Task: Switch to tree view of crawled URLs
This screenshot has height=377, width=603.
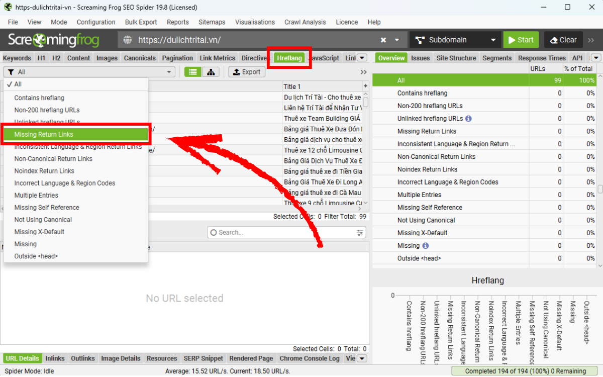Action: pos(211,72)
